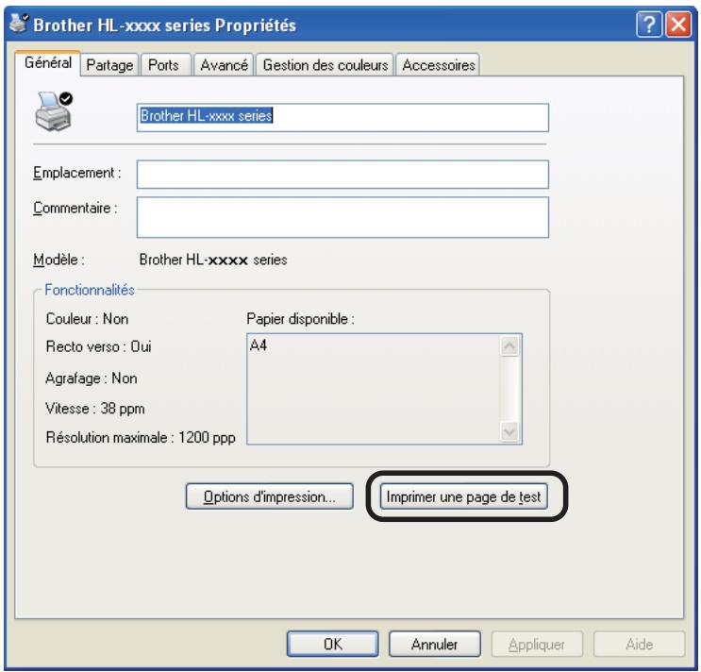Click the Emplacement label
This screenshot has width=701, height=672.
coord(77,173)
